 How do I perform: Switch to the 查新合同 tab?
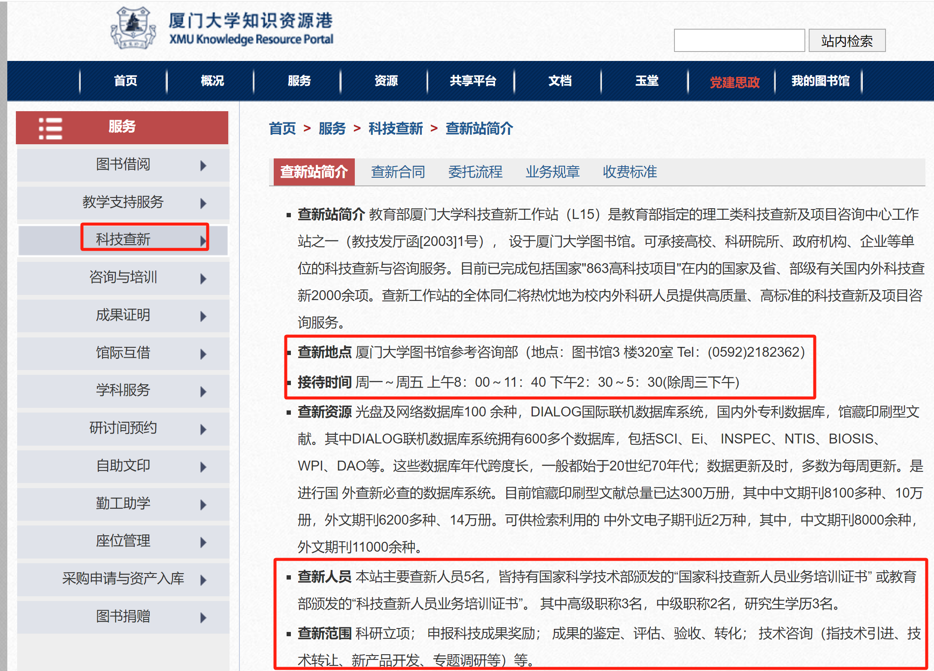point(398,172)
